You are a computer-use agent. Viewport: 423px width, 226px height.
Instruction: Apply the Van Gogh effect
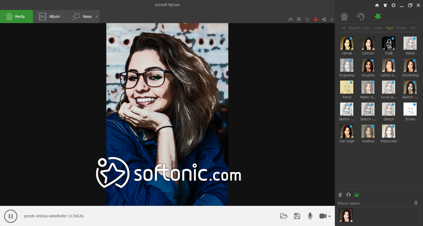click(347, 131)
